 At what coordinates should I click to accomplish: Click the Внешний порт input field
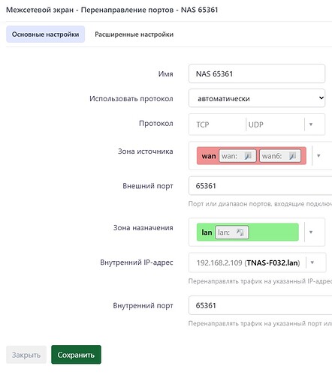[260, 186]
